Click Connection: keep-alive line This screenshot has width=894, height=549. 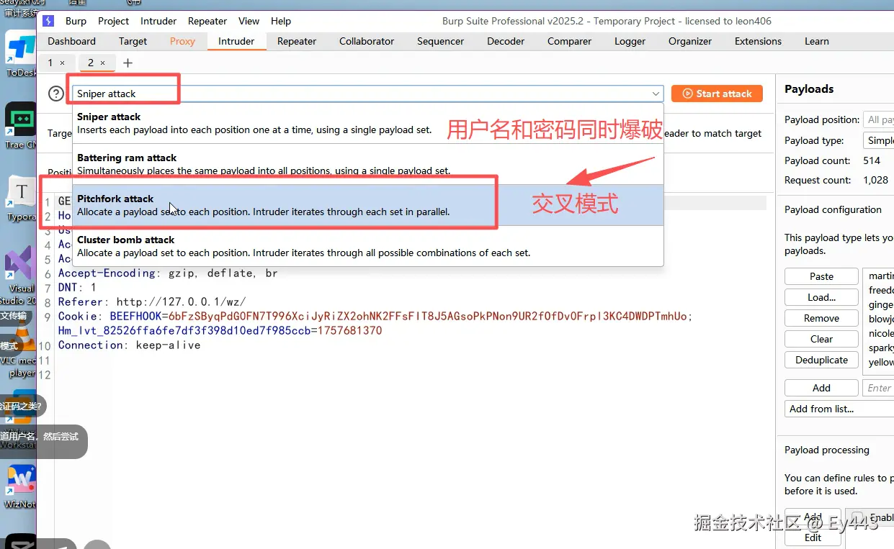pos(129,345)
